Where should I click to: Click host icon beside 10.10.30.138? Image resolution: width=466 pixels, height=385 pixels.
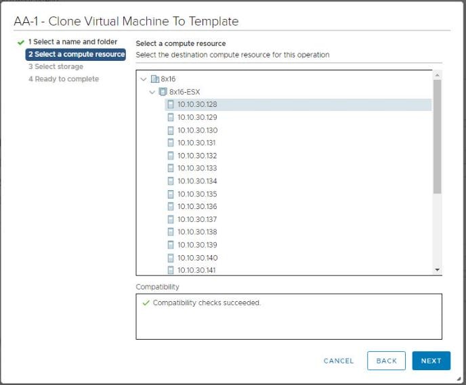171,232
